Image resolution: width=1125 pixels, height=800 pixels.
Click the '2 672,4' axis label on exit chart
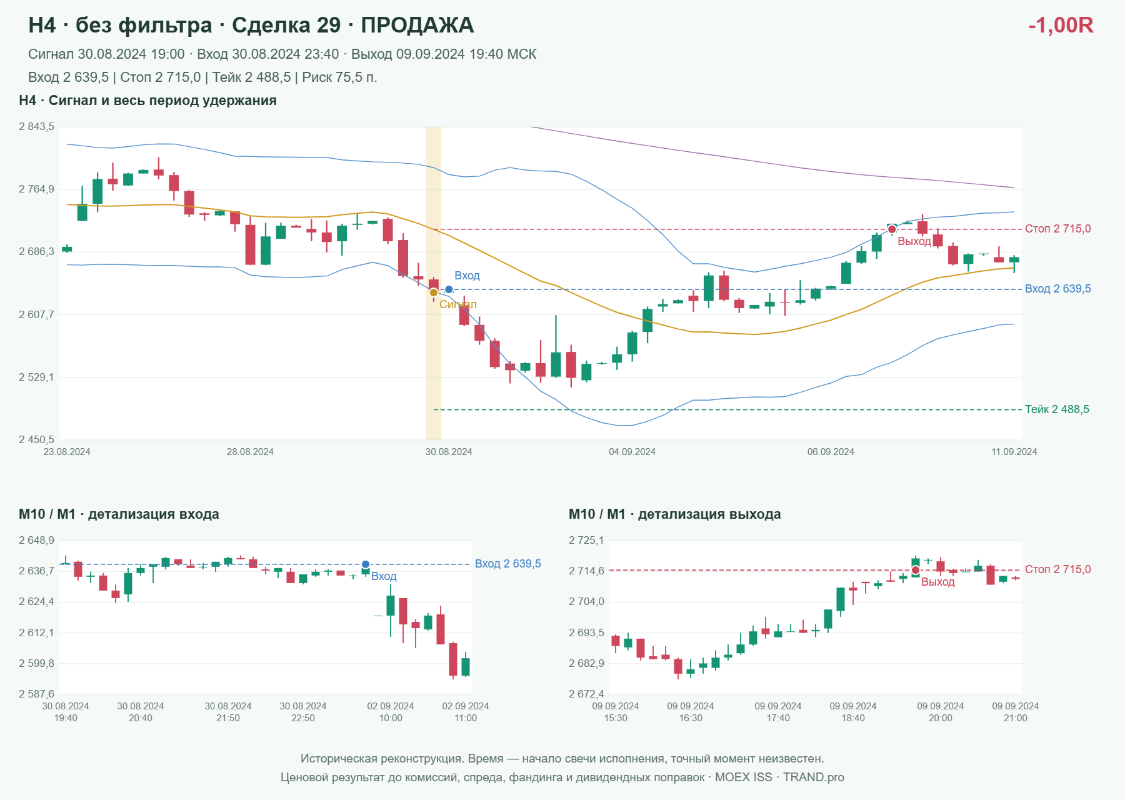click(587, 694)
